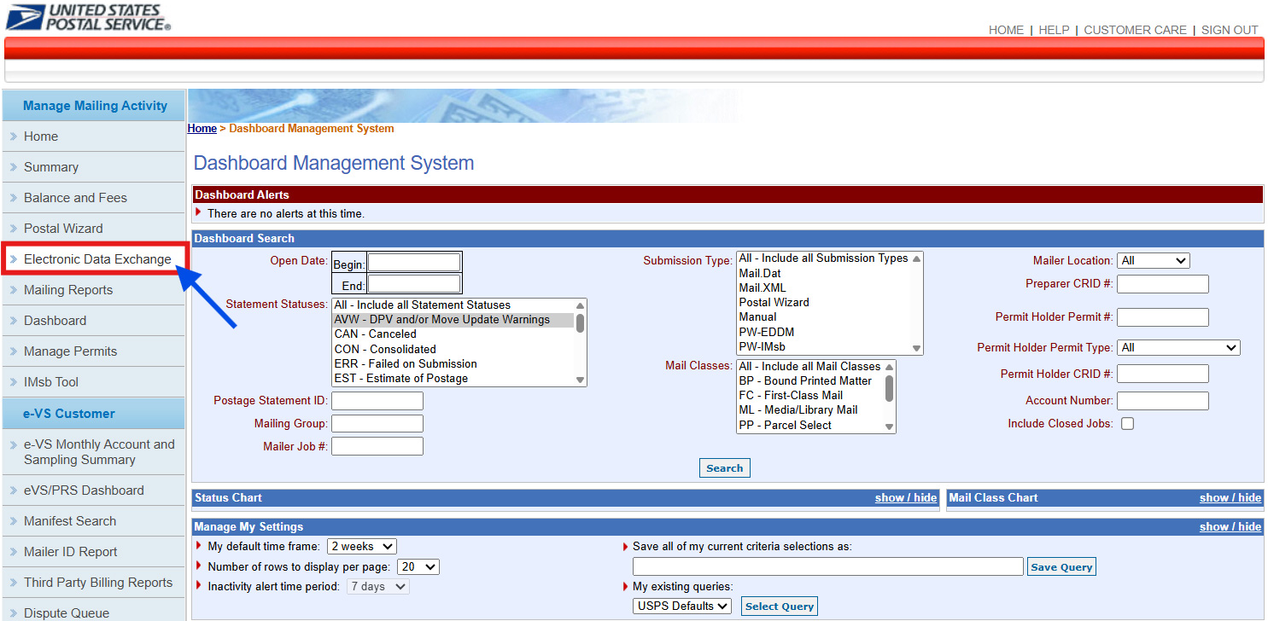Click the Permit Holder CRID # field
The image size is (1268, 621).
point(1163,374)
